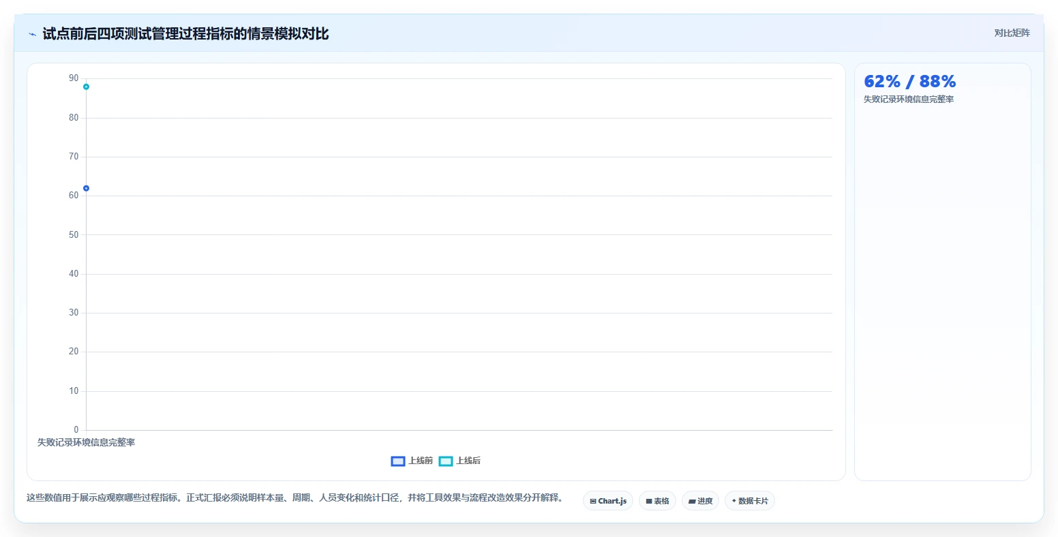Screen dimensions: 1058x537
Task: Click the icon inside the Chart.js tag
Action: (593, 501)
